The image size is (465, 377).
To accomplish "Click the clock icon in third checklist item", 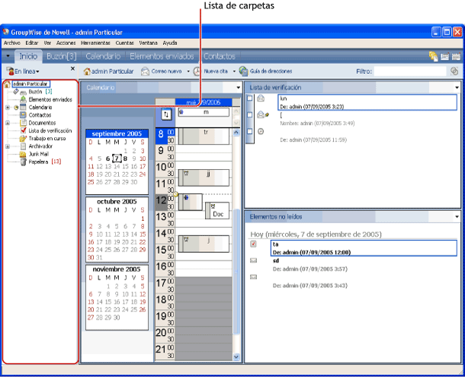I will tap(261, 131).
